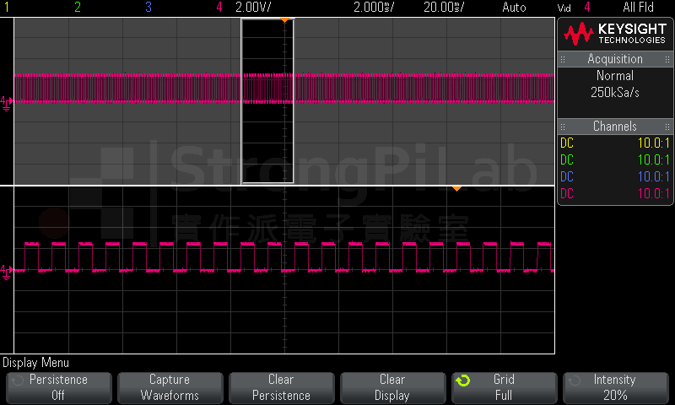Select channel 2 indicator in status bar

click(x=78, y=7)
